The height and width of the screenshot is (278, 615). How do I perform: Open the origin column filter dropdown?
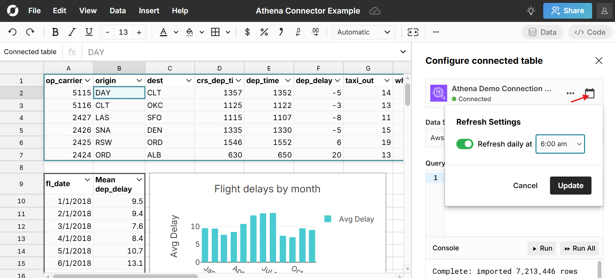(x=139, y=81)
